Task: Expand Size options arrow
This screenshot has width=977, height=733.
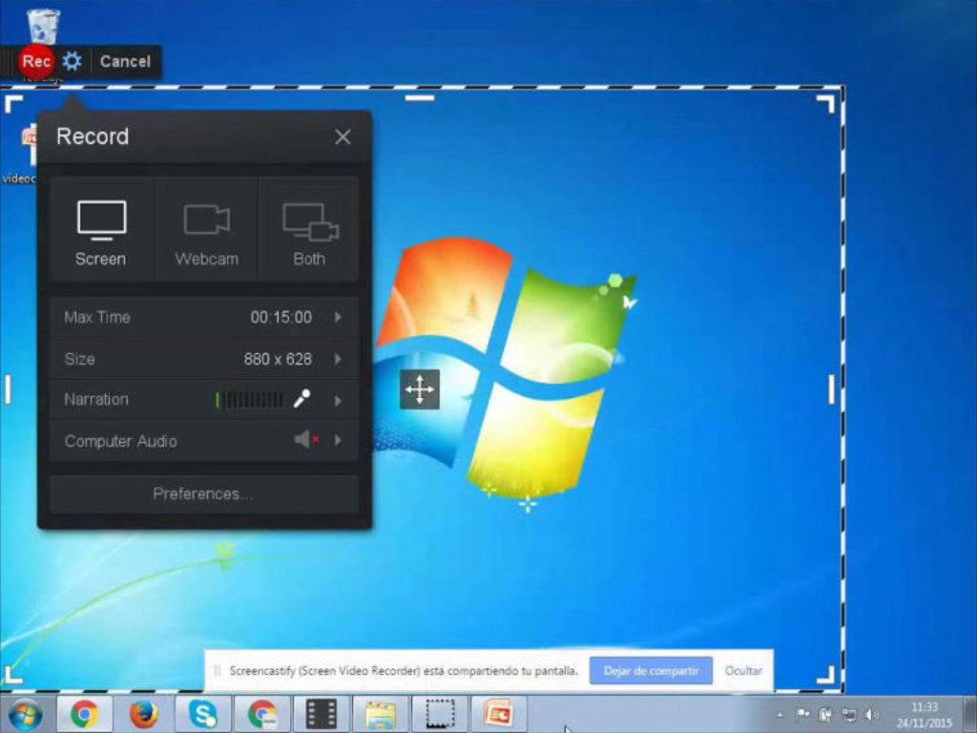Action: (338, 359)
